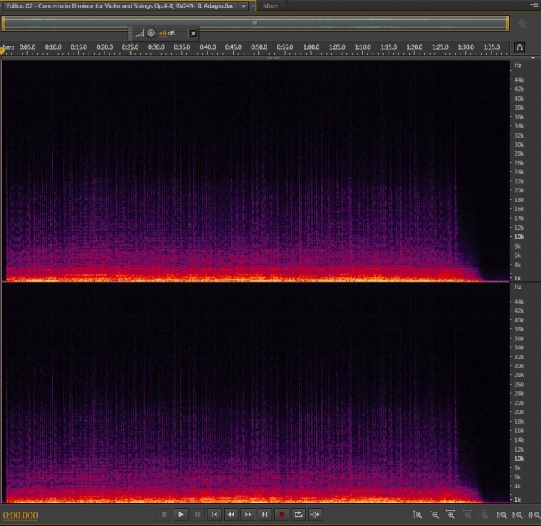Toggle Skip Selection button in transport
The height and width of the screenshot is (526, 541).
(315, 515)
